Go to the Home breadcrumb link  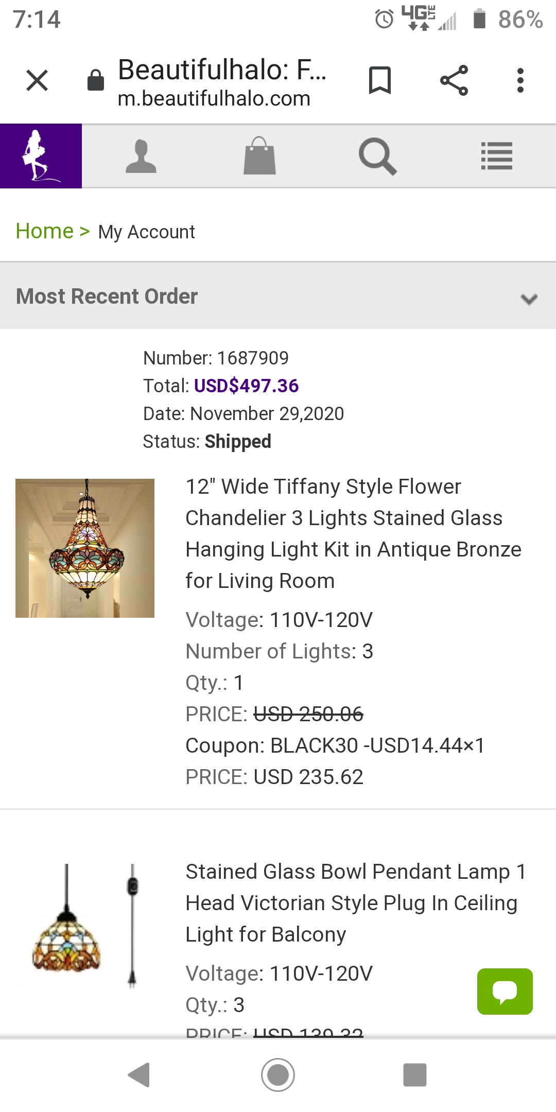click(x=45, y=231)
